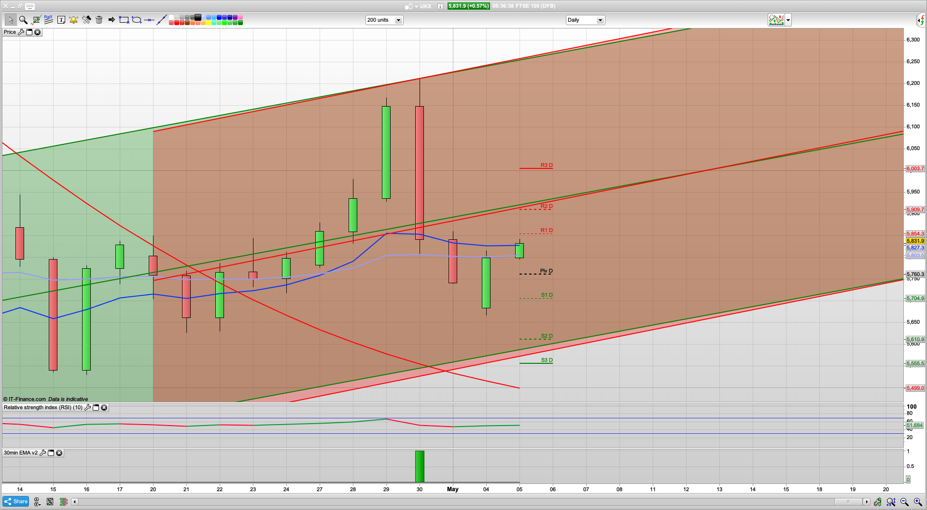Open the alert bell tool
The width and height of the screenshot is (927, 510).
pos(73,20)
